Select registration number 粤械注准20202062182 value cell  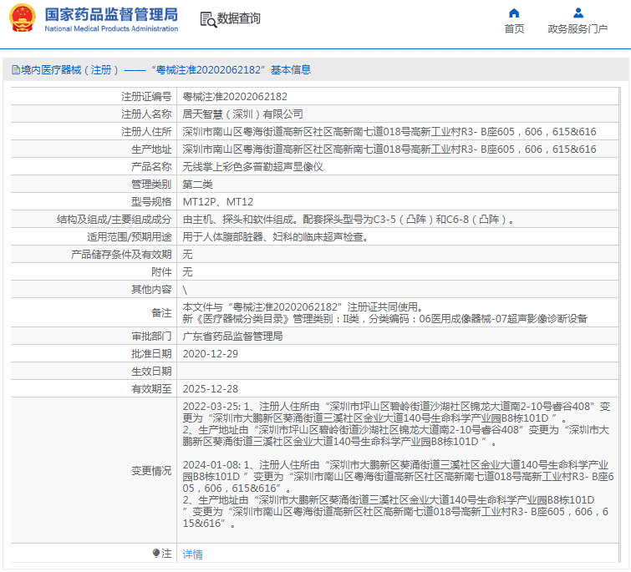coord(397,97)
